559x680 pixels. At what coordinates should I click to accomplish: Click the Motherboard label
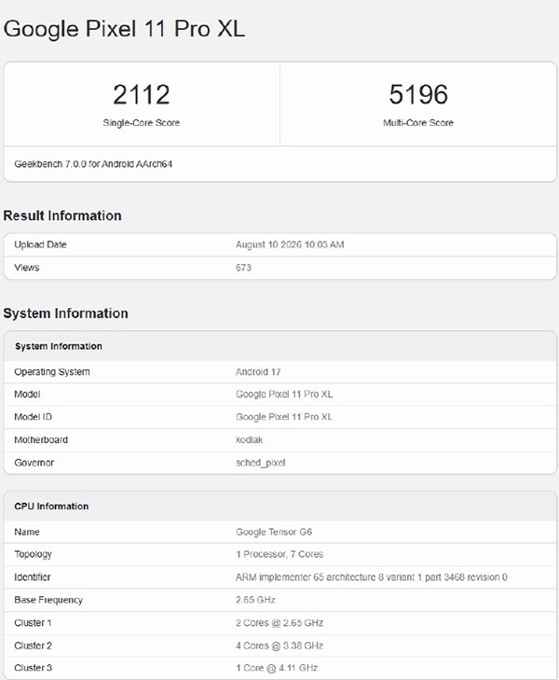(41, 439)
